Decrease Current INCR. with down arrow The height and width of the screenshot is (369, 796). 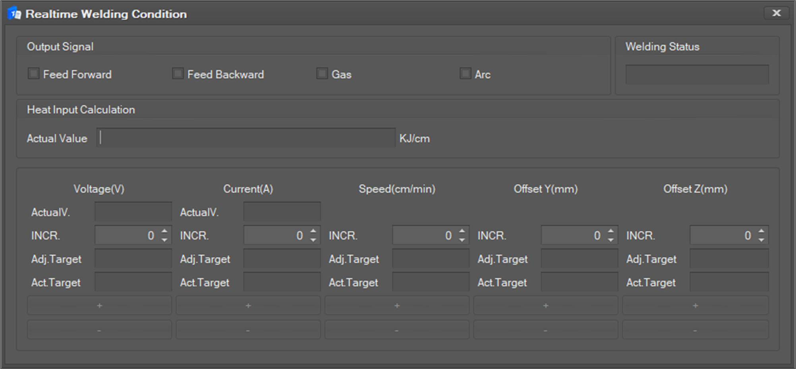(313, 240)
